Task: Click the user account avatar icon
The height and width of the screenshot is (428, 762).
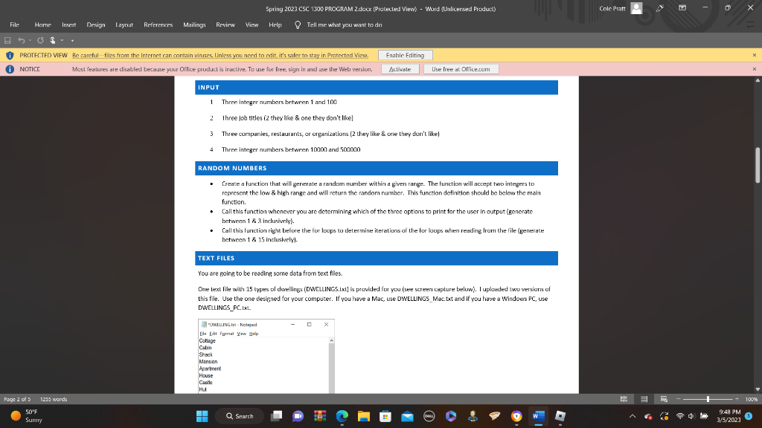Action: pyautogui.click(x=636, y=8)
